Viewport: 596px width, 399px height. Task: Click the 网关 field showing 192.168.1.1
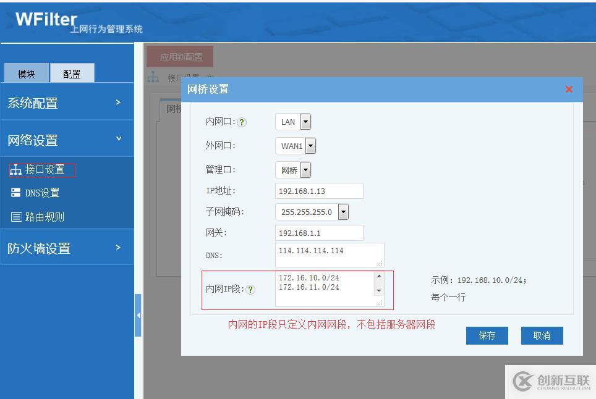pyautogui.click(x=319, y=233)
